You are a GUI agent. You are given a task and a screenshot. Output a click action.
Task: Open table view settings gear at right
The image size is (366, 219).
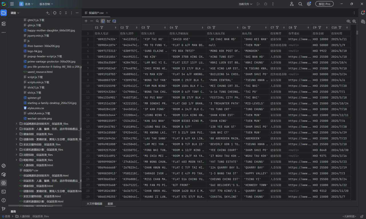(354, 21)
